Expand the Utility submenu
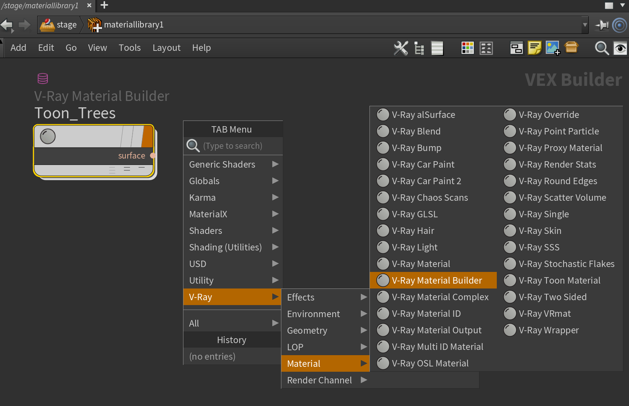 [233, 280]
